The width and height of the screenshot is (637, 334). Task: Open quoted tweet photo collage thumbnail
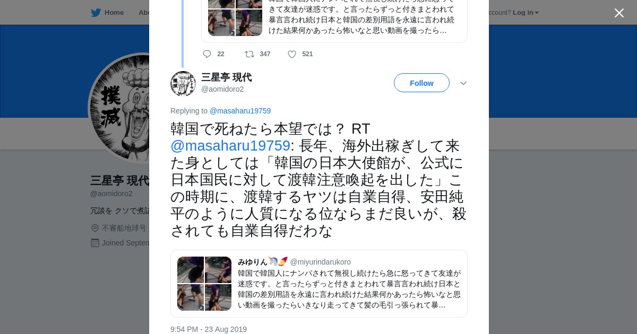click(x=204, y=284)
